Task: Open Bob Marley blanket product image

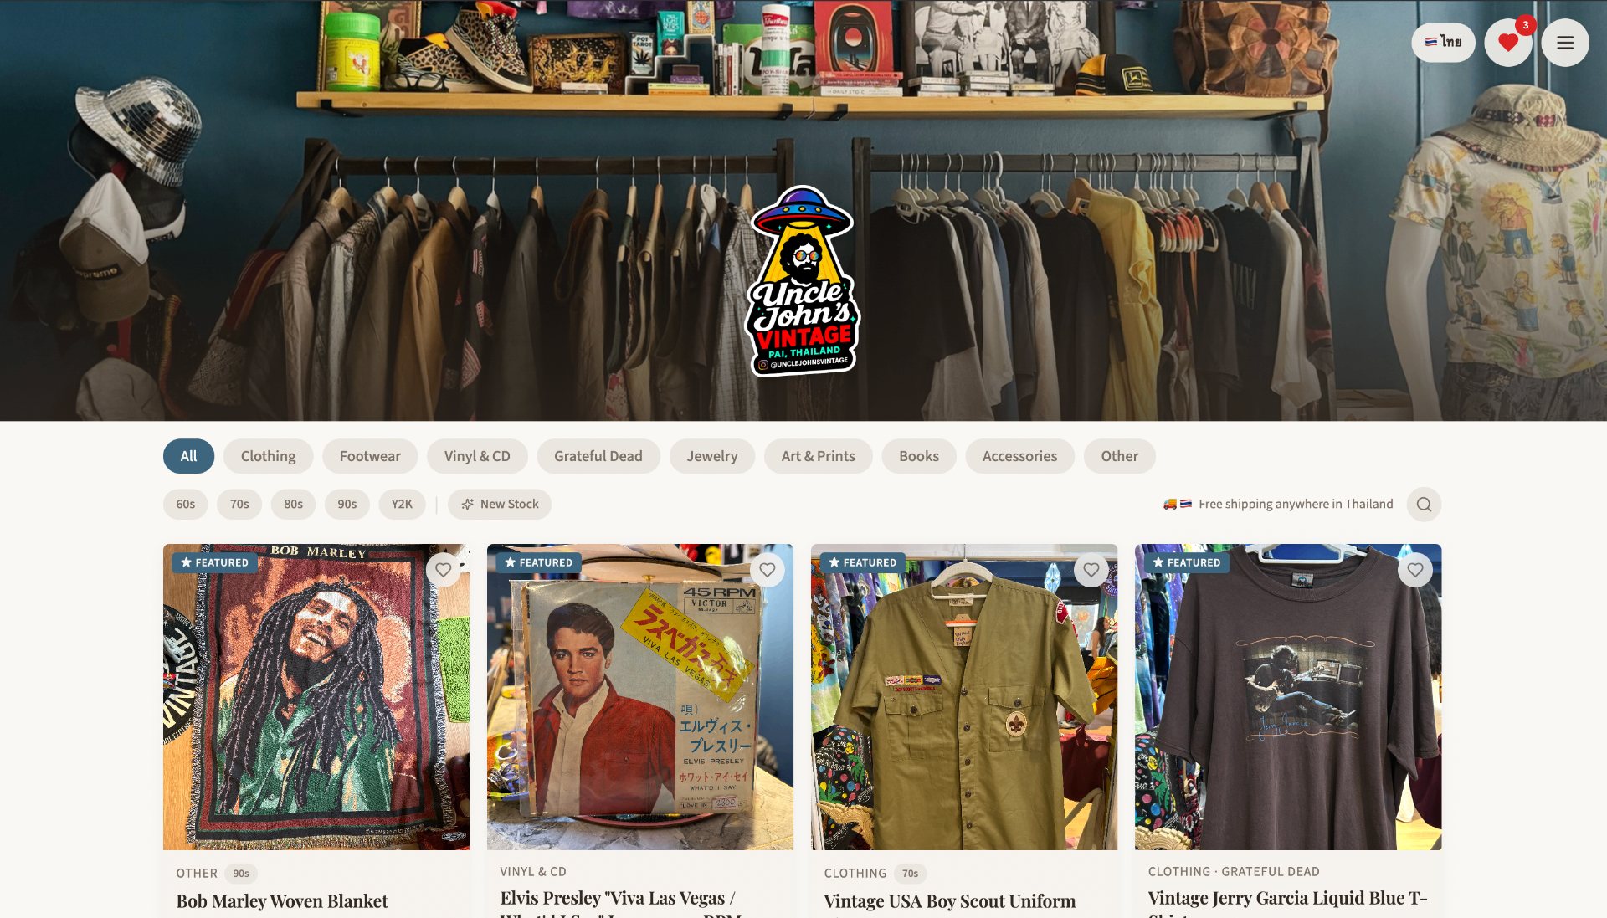Action: click(316, 697)
